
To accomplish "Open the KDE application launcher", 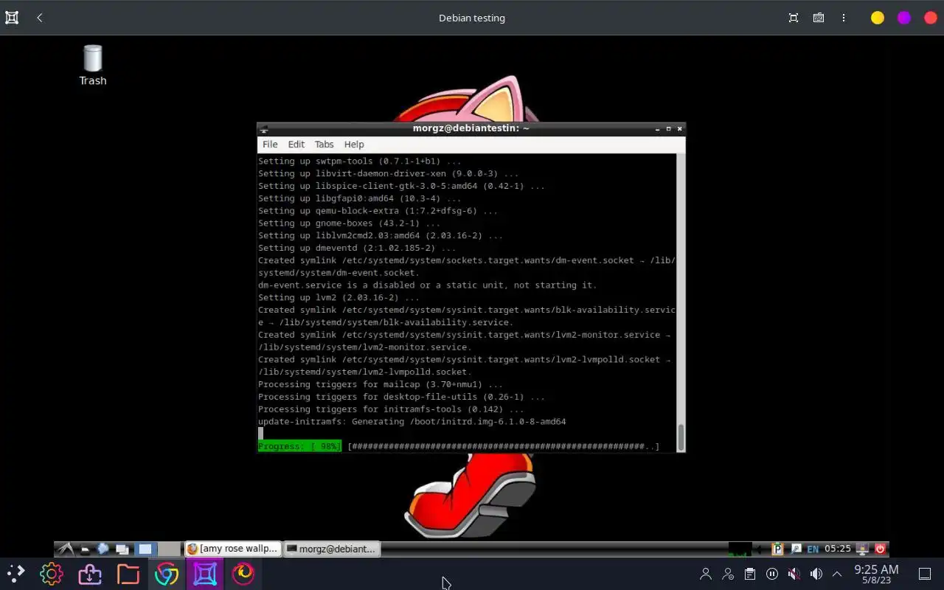I will click(15, 573).
